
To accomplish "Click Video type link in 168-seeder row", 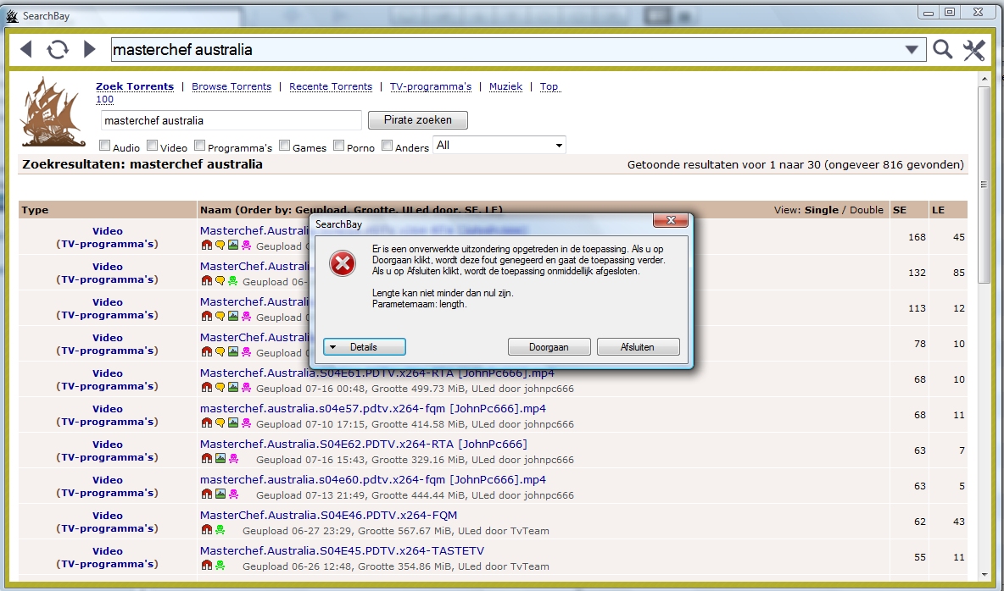I will point(107,231).
